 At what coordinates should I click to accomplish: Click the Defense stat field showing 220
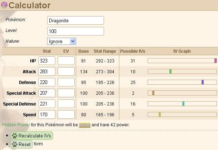[47, 82]
